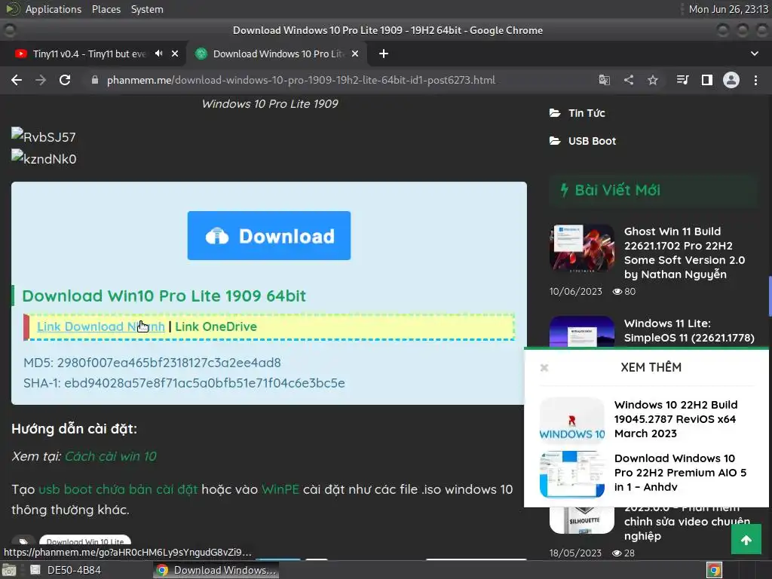Open the Tin Tức category
Viewport: 772px width, 579px height.
click(587, 113)
